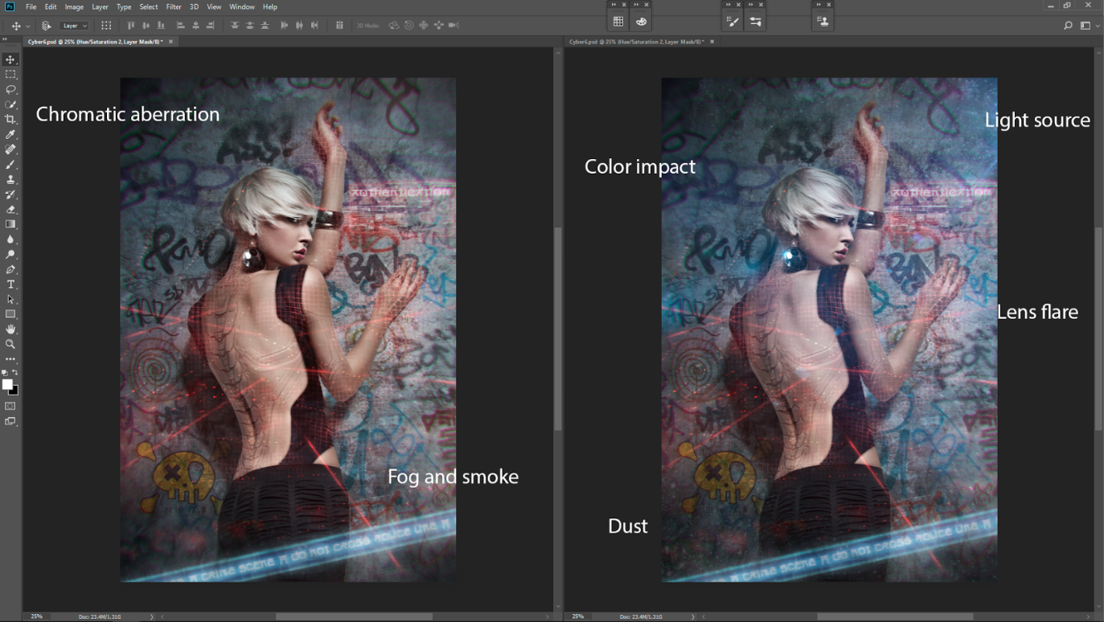Screen dimensions: 1104x622
Task: Toggle the Auto-Select layers icon
Action: [47, 26]
